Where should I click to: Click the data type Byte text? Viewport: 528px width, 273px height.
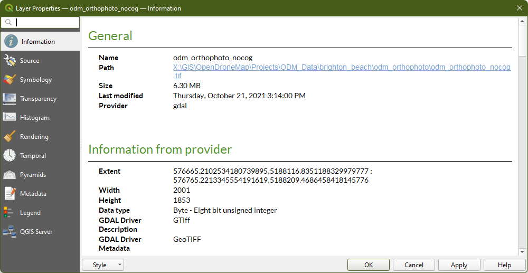pos(225,210)
